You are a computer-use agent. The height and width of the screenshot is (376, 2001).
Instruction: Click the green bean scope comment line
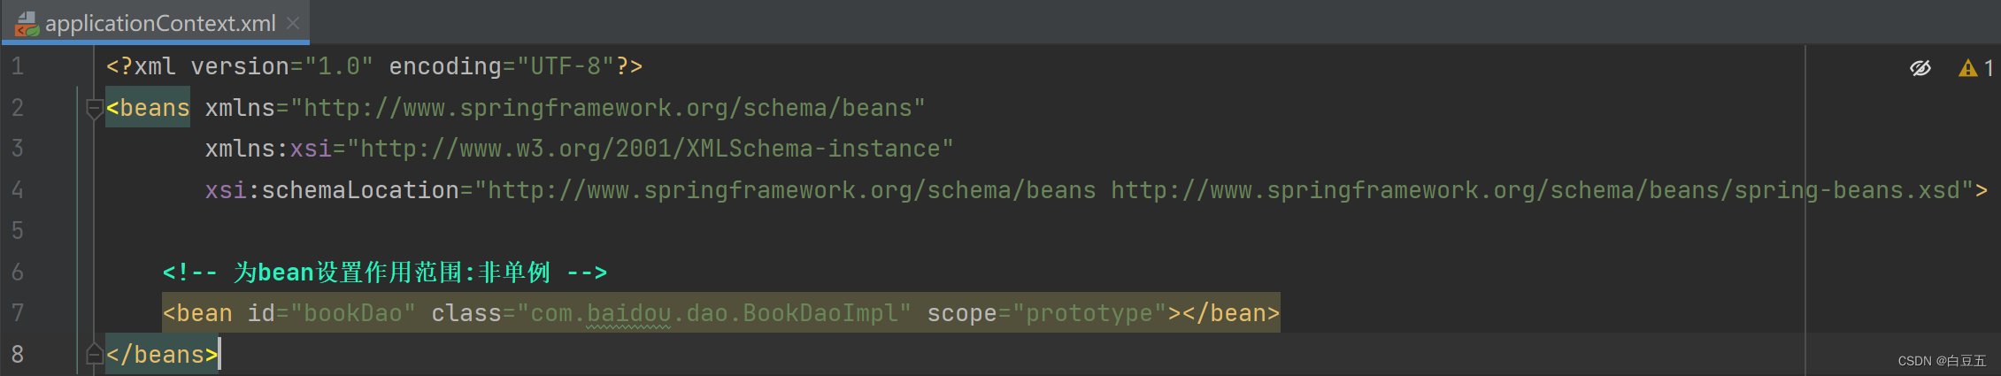(385, 272)
